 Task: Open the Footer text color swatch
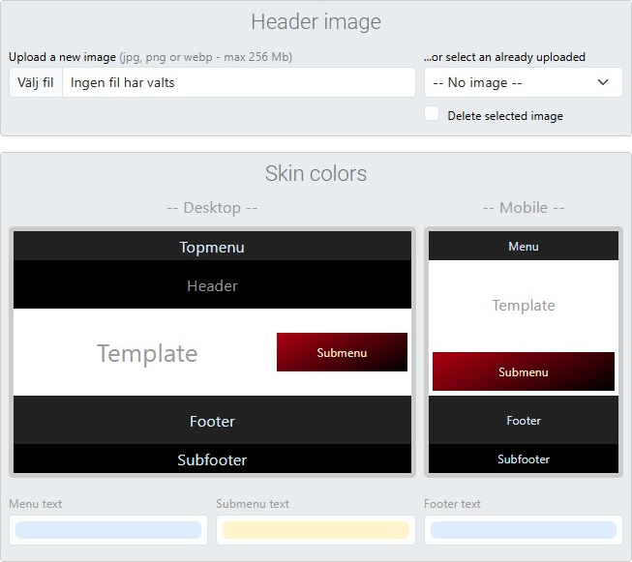pyautogui.click(x=523, y=530)
